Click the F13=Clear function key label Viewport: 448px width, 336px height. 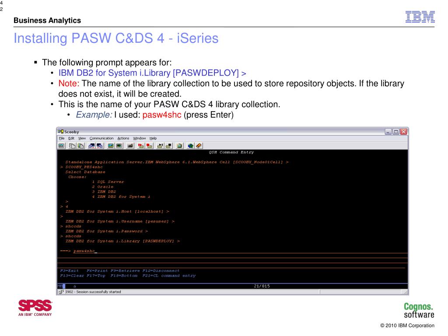coord(72,276)
